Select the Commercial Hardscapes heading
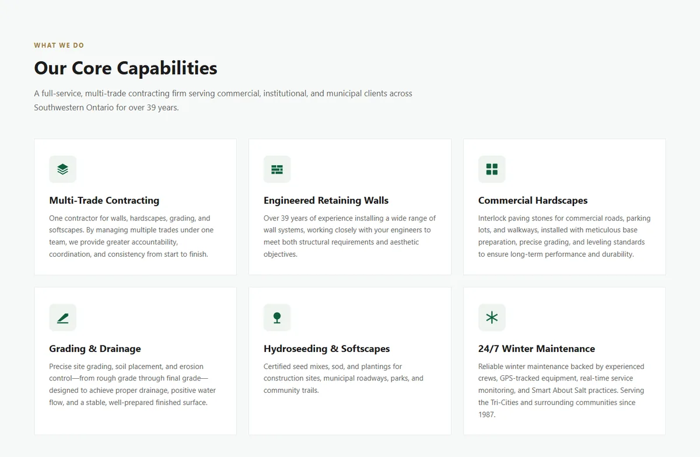The width and height of the screenshot is (700, 457). pyautogui.click(x=533, y=200)
